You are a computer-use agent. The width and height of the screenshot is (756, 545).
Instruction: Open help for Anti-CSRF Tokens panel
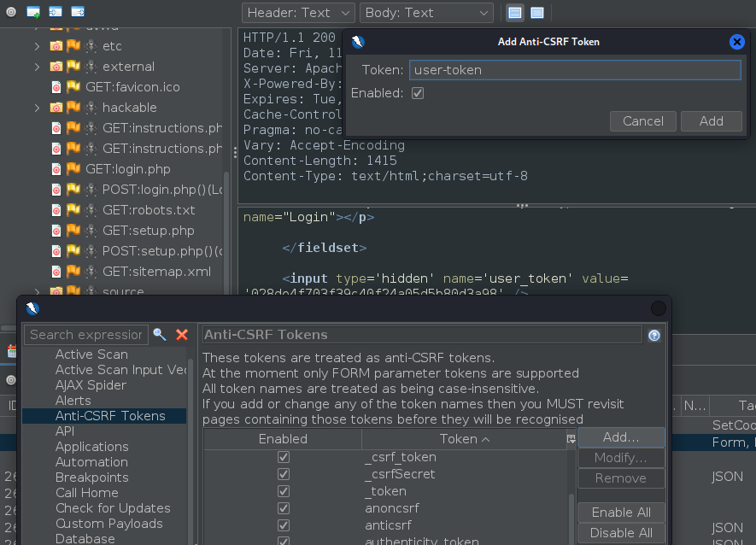654,336
